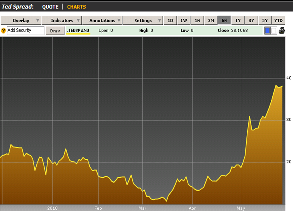Click the Close 38.1068 value
The image size is (293, 211).
pos(233,30)
